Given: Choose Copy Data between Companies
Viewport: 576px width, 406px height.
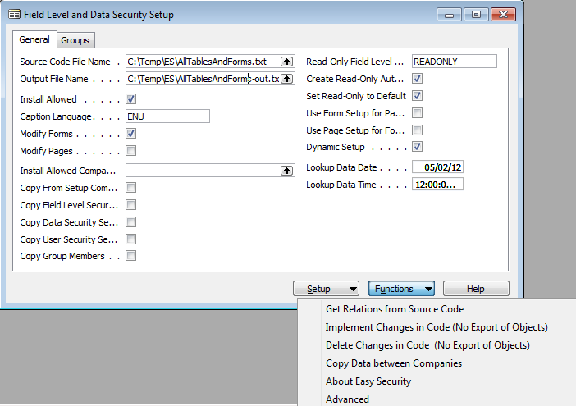Looking at the screenshot, I should click(x=394, y=363).
